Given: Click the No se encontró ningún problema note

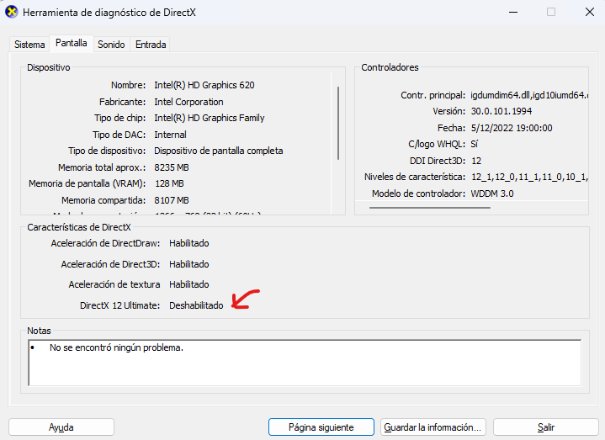Looking at the screenshot, I should tap(116, 347).
